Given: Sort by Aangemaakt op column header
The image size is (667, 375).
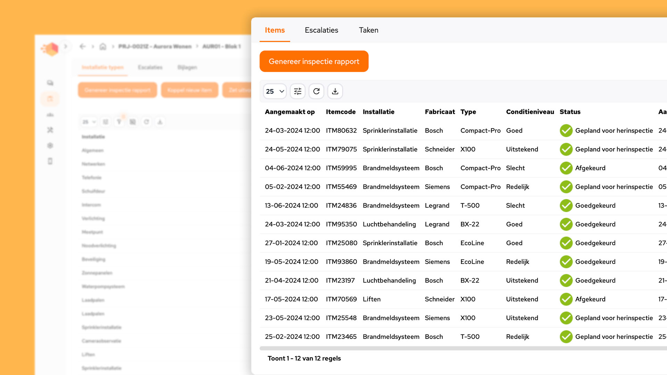Looking at the screenshot, I should [x=289, y=112].
